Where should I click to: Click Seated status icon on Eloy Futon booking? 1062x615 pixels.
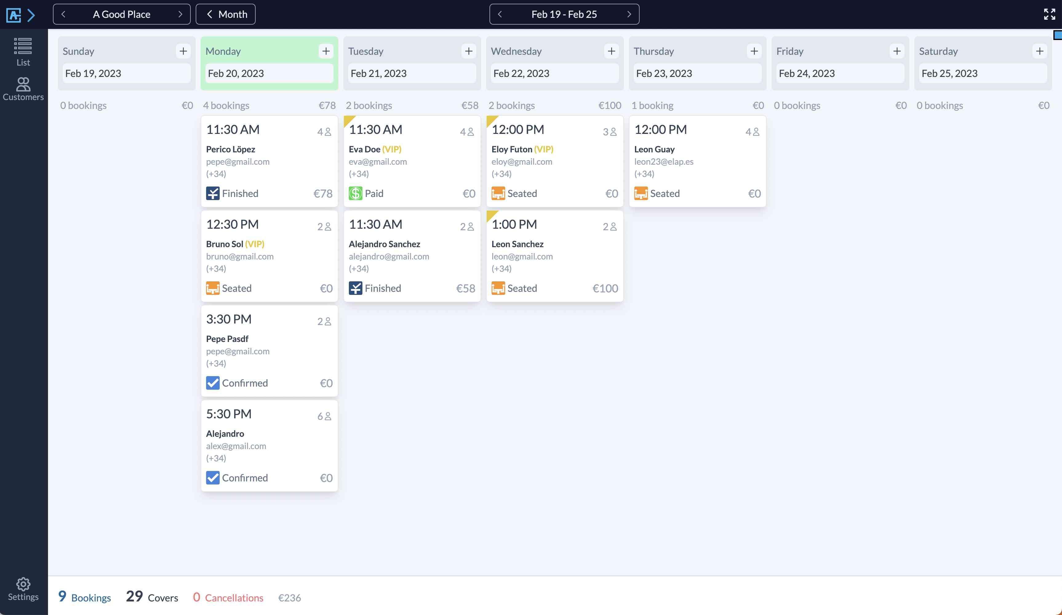click(x=498, y=194)
